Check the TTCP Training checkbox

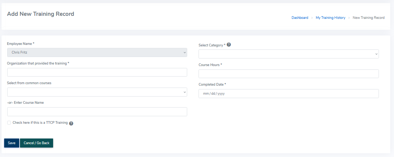pos(9,123)
